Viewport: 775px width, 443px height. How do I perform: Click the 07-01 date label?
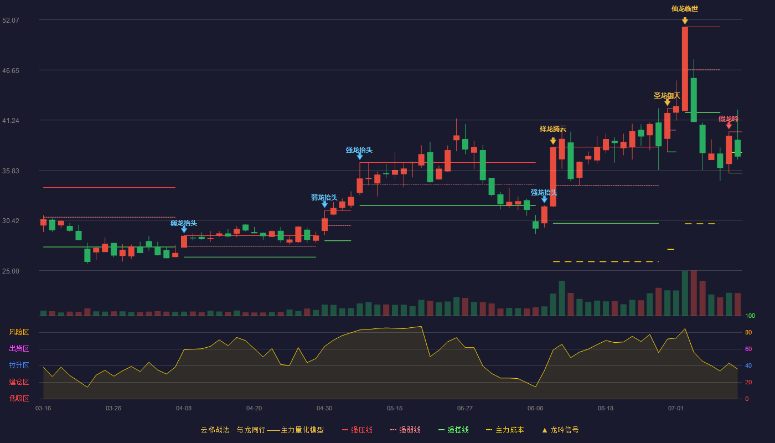676,408
